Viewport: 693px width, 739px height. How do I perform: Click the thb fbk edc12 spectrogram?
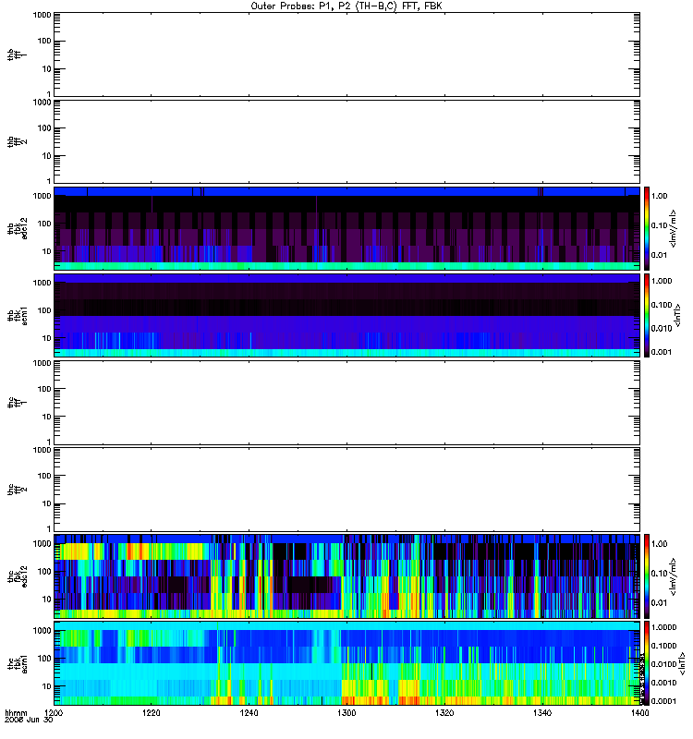point(346,228)
